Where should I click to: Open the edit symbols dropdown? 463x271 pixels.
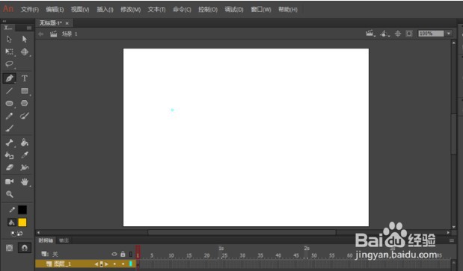pyautogui.click(x=384, y=34)
